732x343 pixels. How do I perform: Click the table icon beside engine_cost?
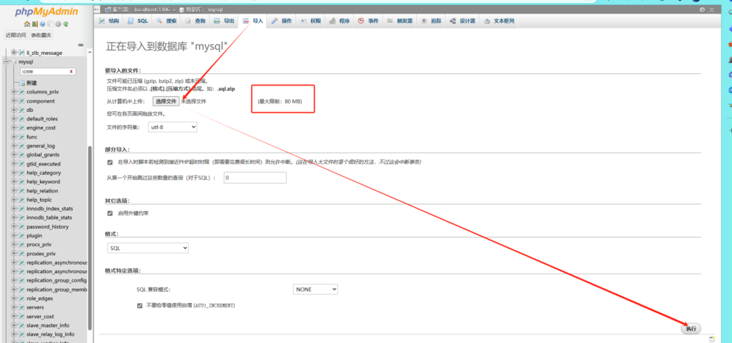21,128
